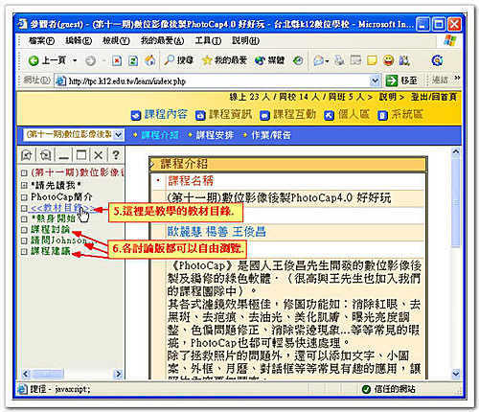This screenshot has height=412, width=479.
Task: Open the 課程討論 discussion board
Action: [50, 229]
